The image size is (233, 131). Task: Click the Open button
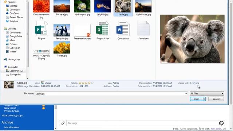point(197,99)
